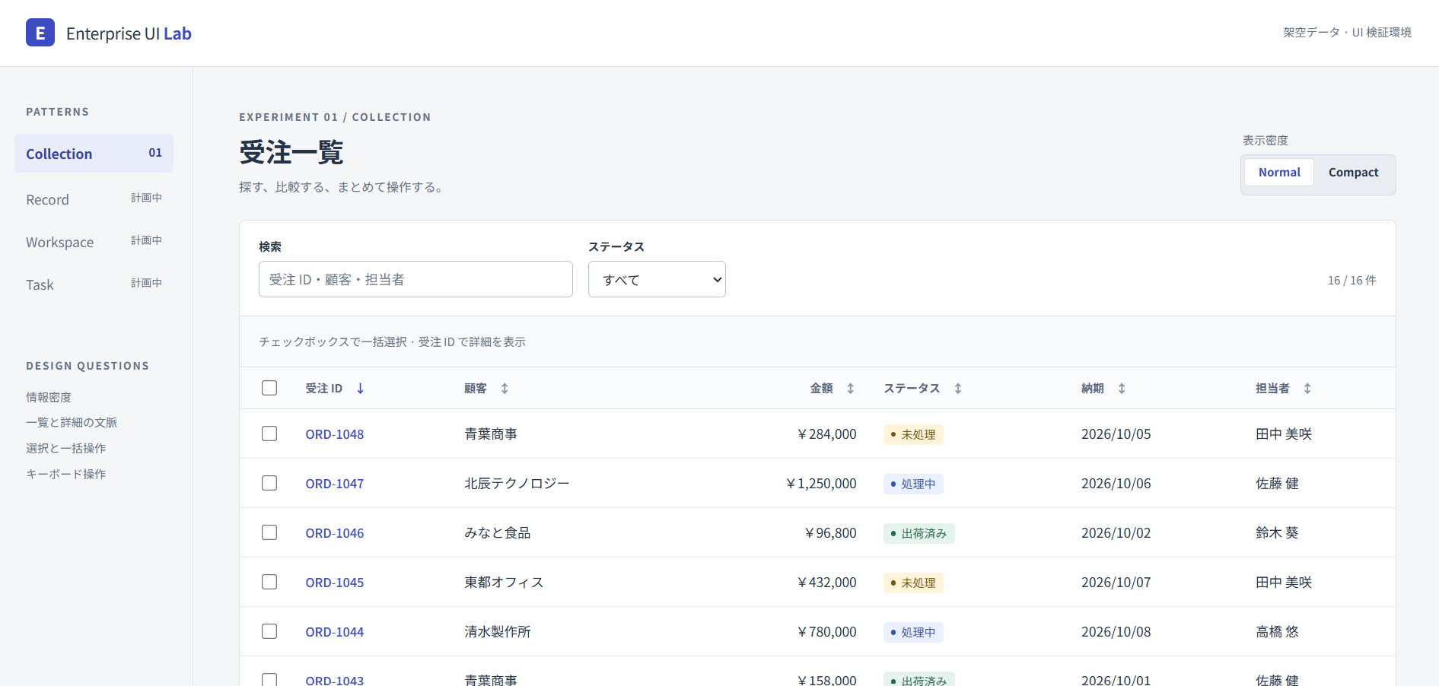Open order ORD-1043 details

pyautogui.click(x=335, y=680)
